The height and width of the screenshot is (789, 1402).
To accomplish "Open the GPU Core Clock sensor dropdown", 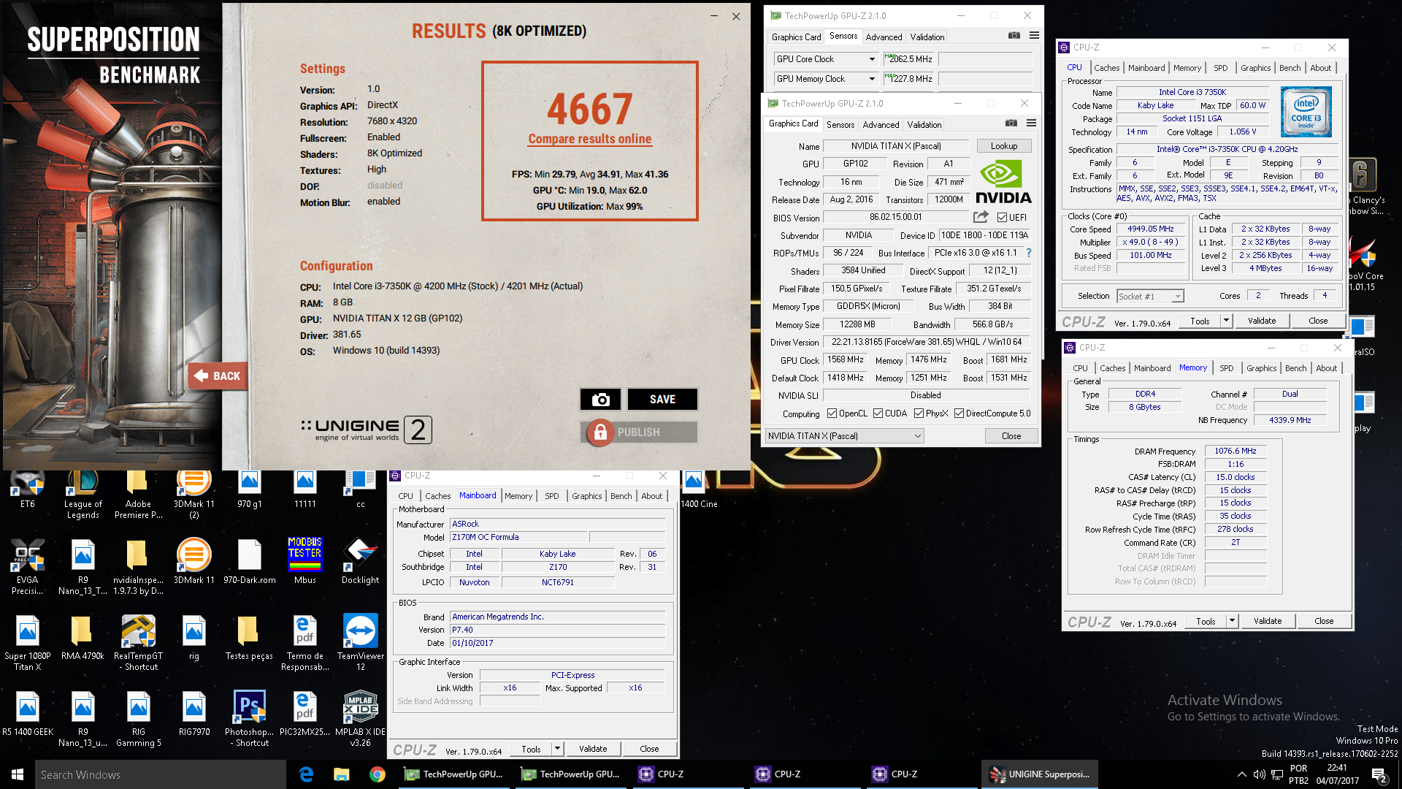I will [872, 59].
